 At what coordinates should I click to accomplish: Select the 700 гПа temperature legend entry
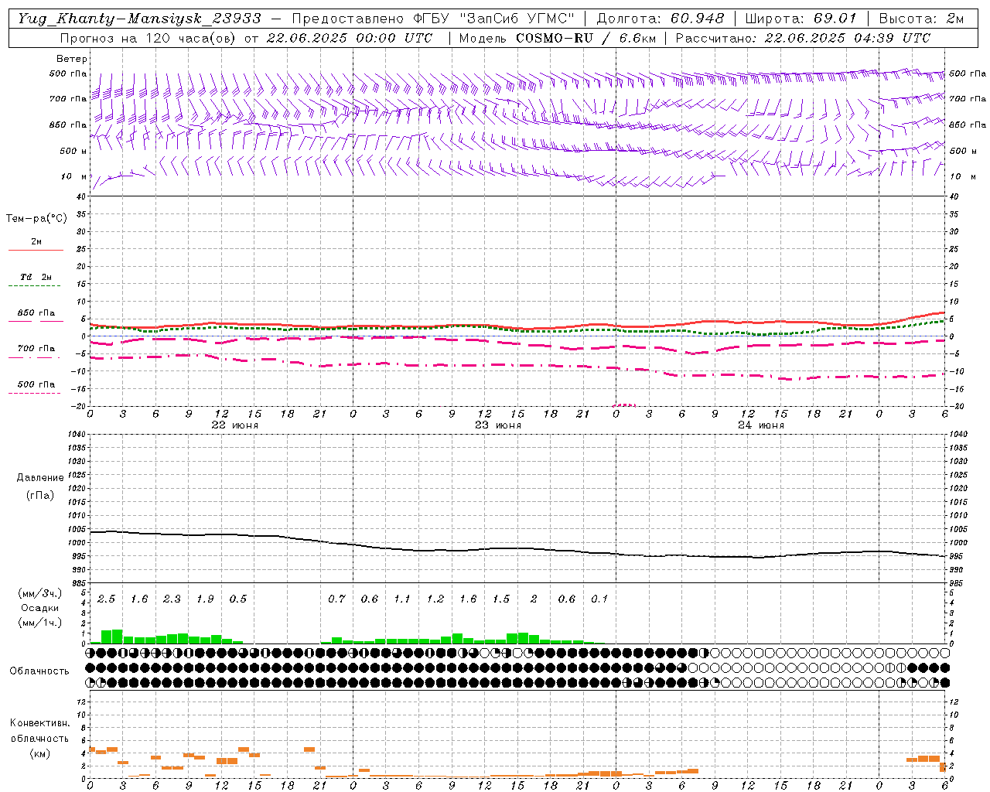click(x=36, y=349)
